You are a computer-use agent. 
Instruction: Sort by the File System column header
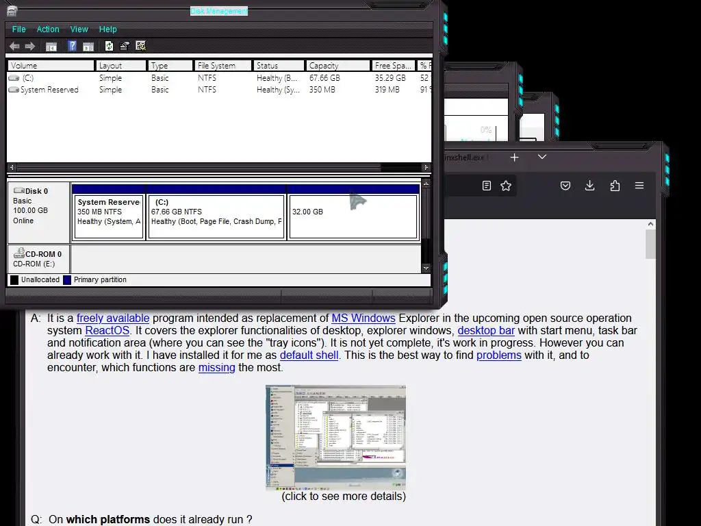pyautogui.click(x=222, y=65)
